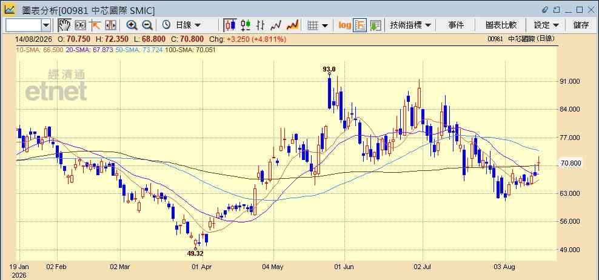Screen dimensions: 599x280
Task: Click the clock period icon
Action: 166,25
